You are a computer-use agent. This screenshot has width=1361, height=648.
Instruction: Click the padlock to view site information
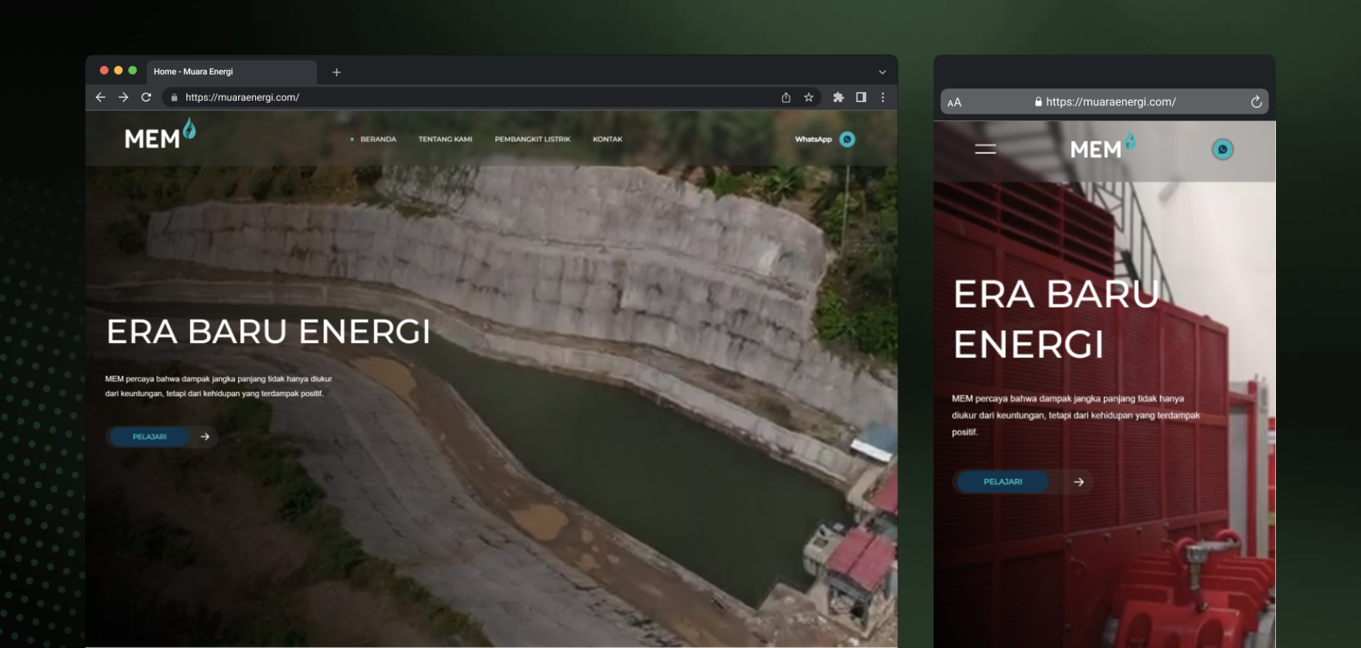175,97
